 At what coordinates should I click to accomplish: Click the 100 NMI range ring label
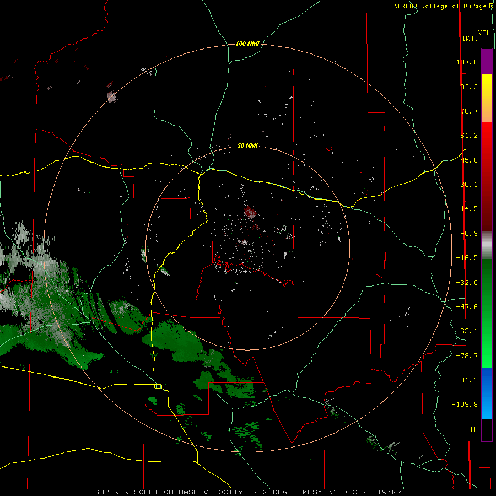coord(247,44)
